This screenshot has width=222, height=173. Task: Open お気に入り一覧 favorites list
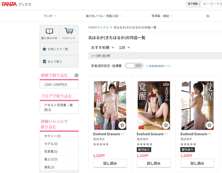click(x=59, y=49)
